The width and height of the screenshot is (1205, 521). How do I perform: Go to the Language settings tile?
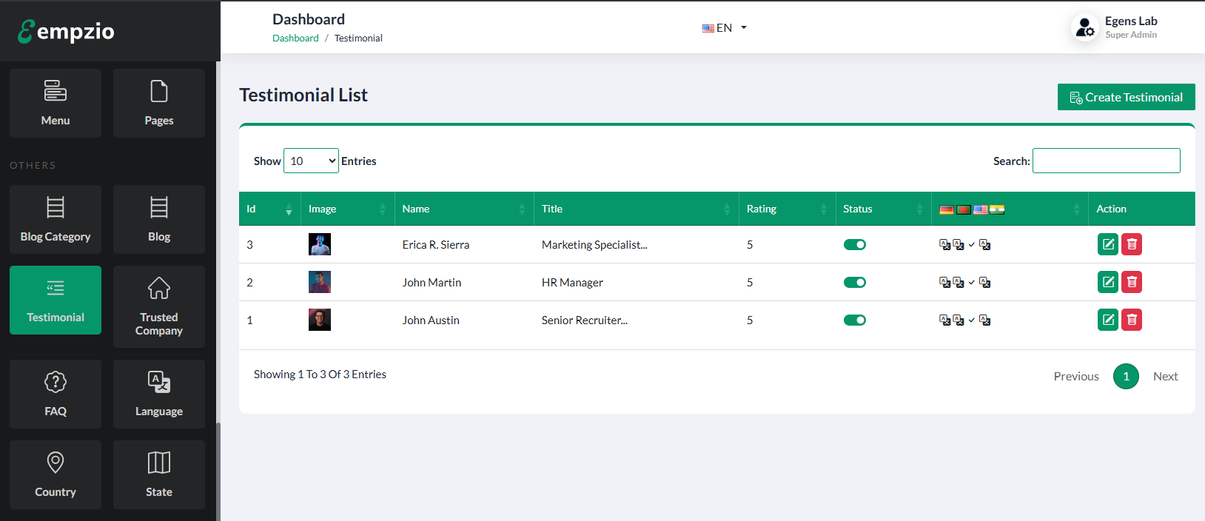pos(159,394)
